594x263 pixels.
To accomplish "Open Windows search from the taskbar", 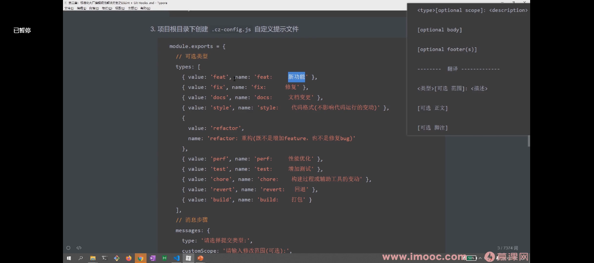I will (81, 258).
